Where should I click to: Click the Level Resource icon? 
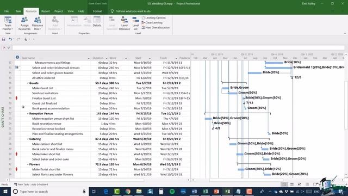(x=125, y=23)
